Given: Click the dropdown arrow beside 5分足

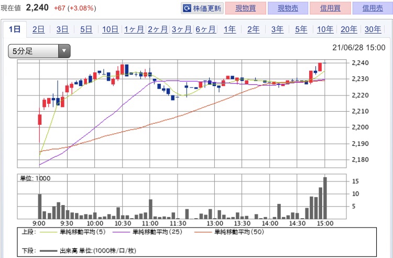Looking at the screenshot, I should (64, 51).
